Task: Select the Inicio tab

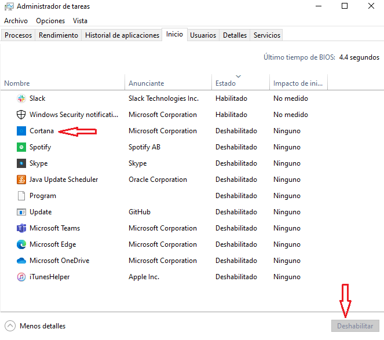Action: (x=174, y=34)
